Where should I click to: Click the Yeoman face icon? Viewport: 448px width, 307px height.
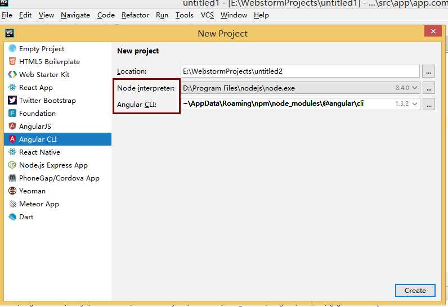(12, 191)
